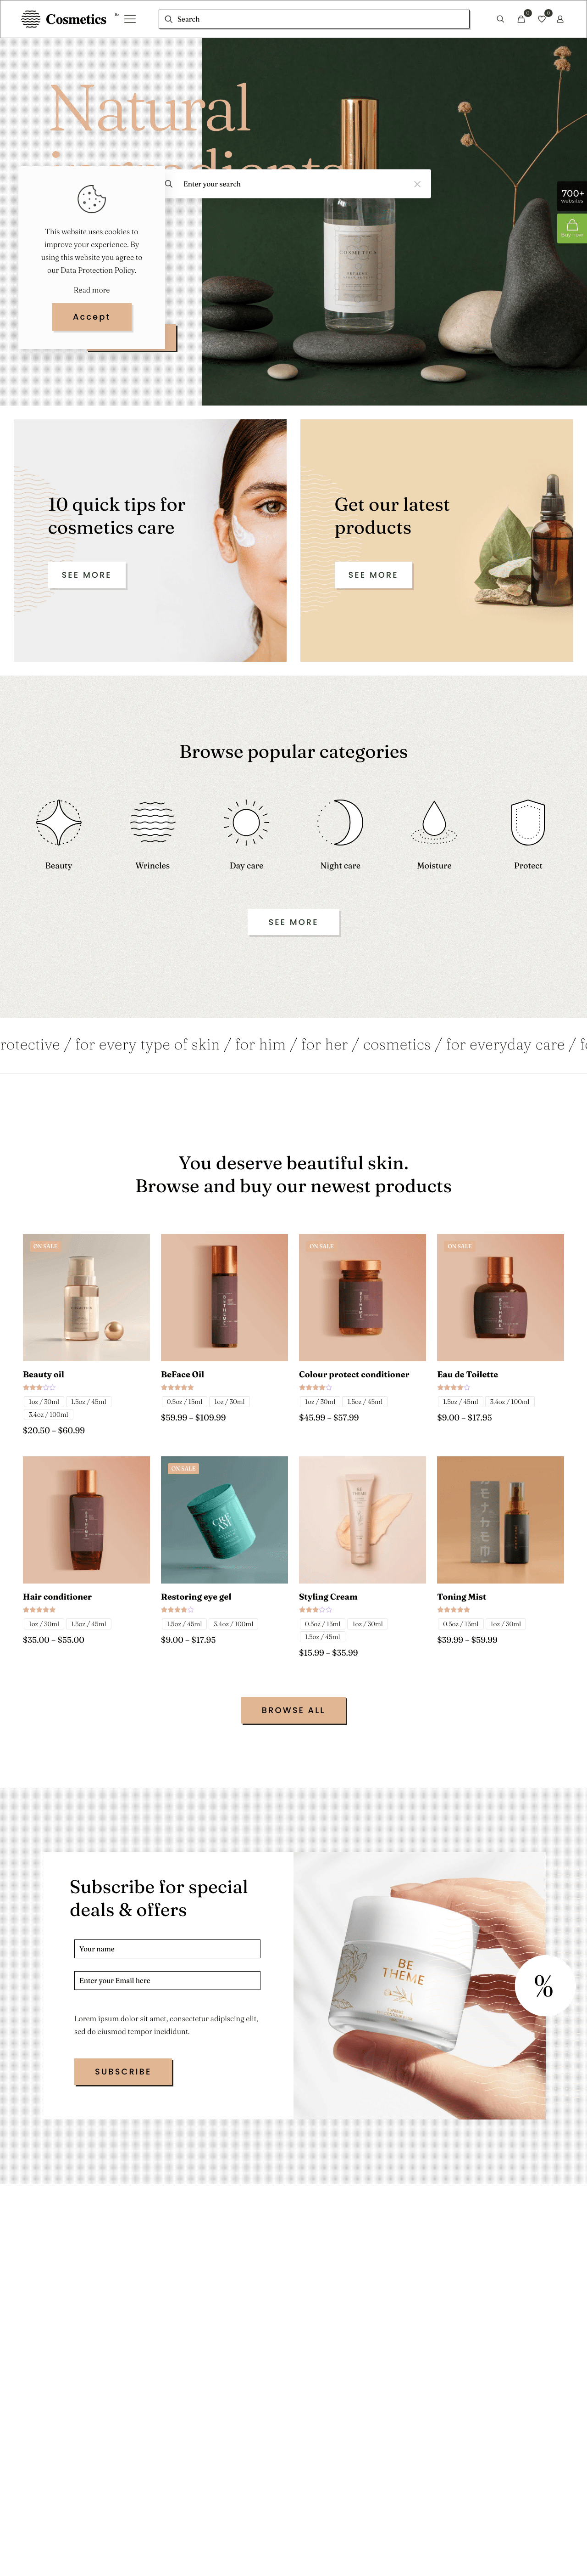587x2576 pixels.
Task: Open the hamburger menu beside the logo
Action: 130,19
